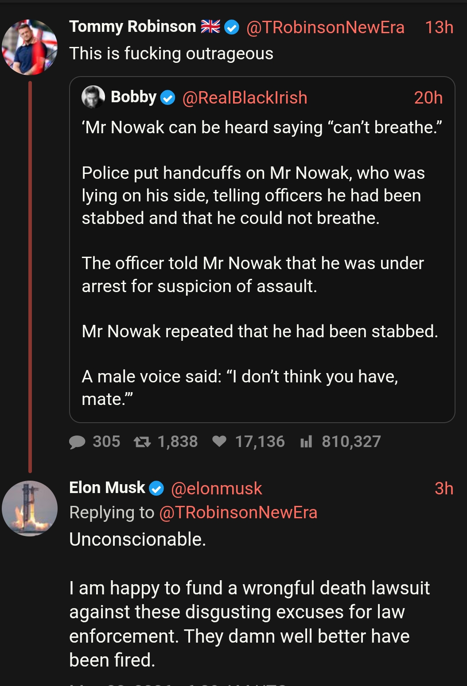The image size is (467, 686).
Task: Open Elon Musk's rocket avatar
Action: pyautogui.click(x=30, y=509)
